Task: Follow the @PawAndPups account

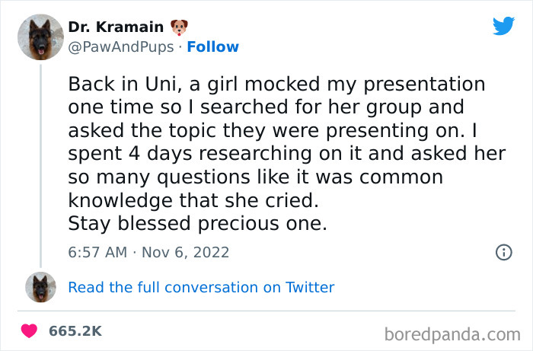Action: point(213,46)
